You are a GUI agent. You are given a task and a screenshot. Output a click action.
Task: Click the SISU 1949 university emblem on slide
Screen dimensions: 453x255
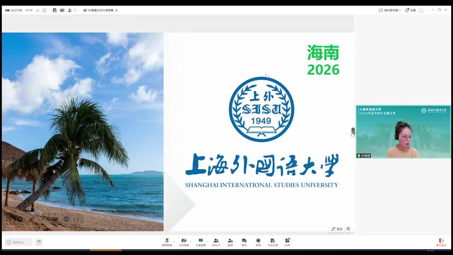pos(262,109)
